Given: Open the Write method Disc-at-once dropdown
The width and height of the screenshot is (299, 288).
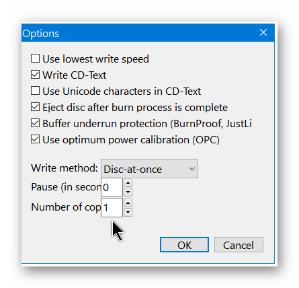Looking at the screenshot, I should (149, 169).
